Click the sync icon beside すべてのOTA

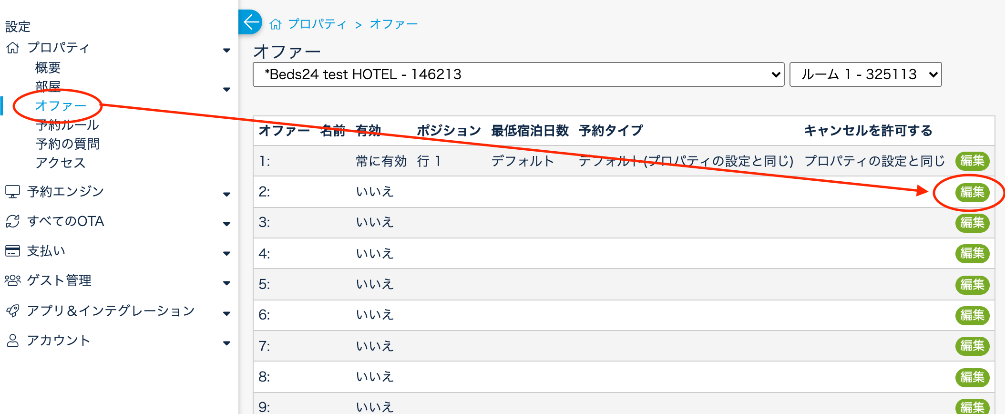[x=12, y=221]
